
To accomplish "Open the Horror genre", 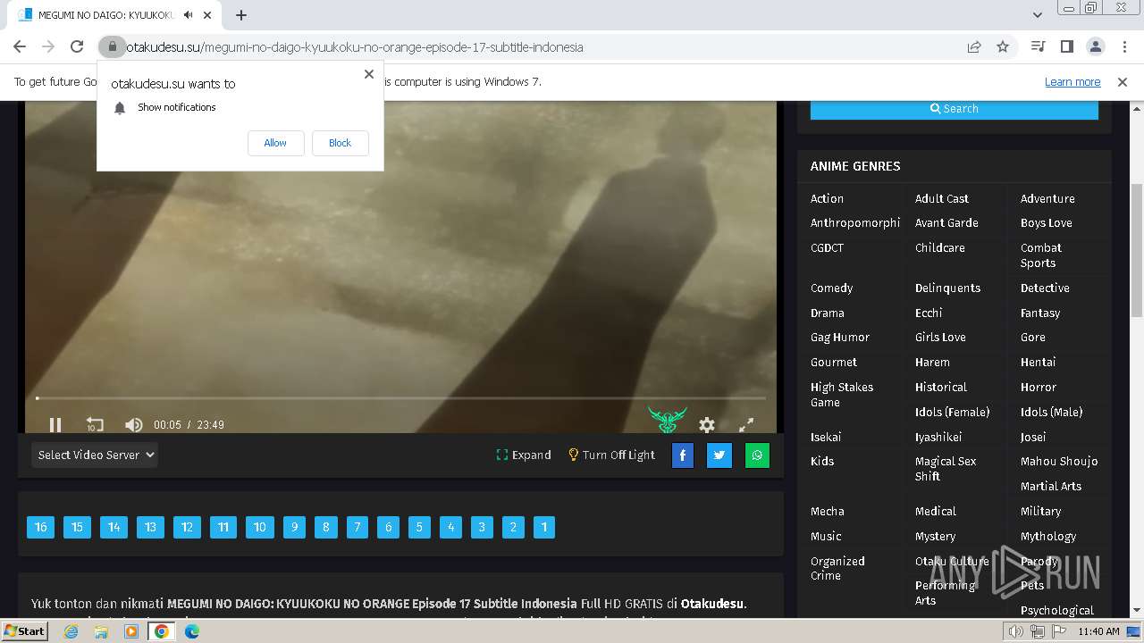I will pos(1038,387).
